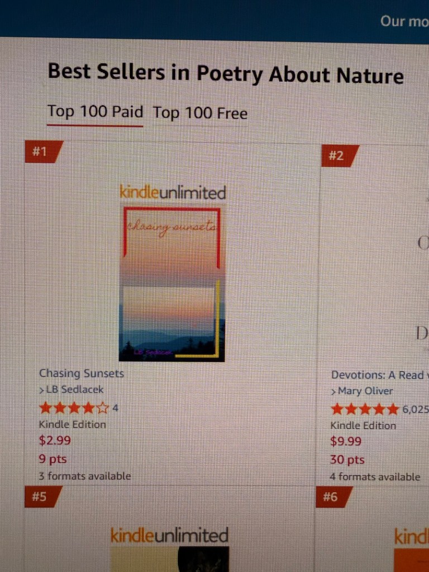Click the #2 rank badge
The width and height of the screenshot is (429, 572).
pos(337,155)
